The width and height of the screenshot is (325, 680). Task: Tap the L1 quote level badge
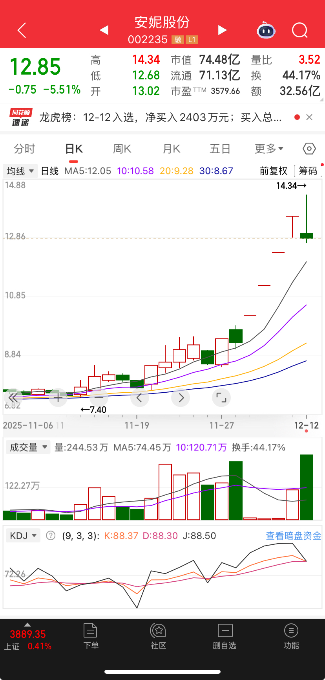(192, 40)
